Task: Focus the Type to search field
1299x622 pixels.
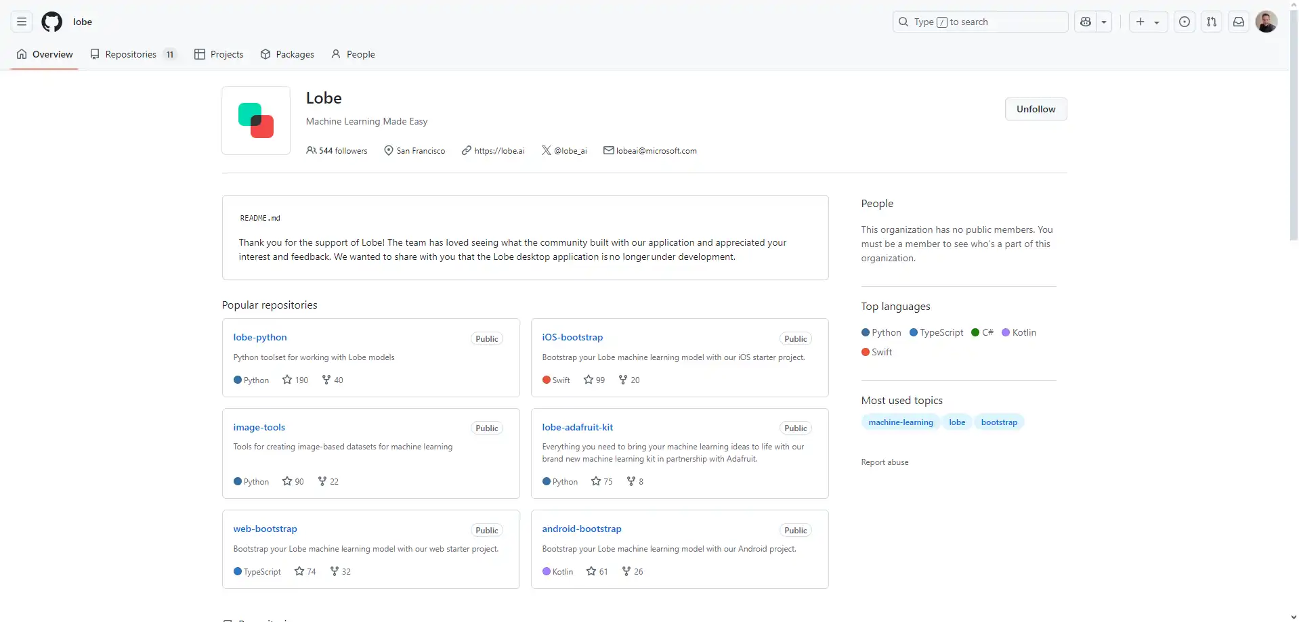Action: (x=980, y=22)
